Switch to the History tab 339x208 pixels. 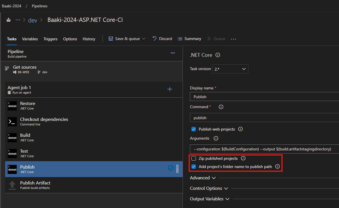[x=89, y=39]
